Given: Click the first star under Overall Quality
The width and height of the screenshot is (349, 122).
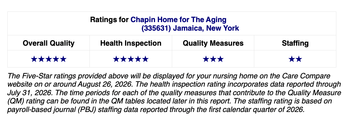Looking at the screenshot, I should tap(34, 59).
